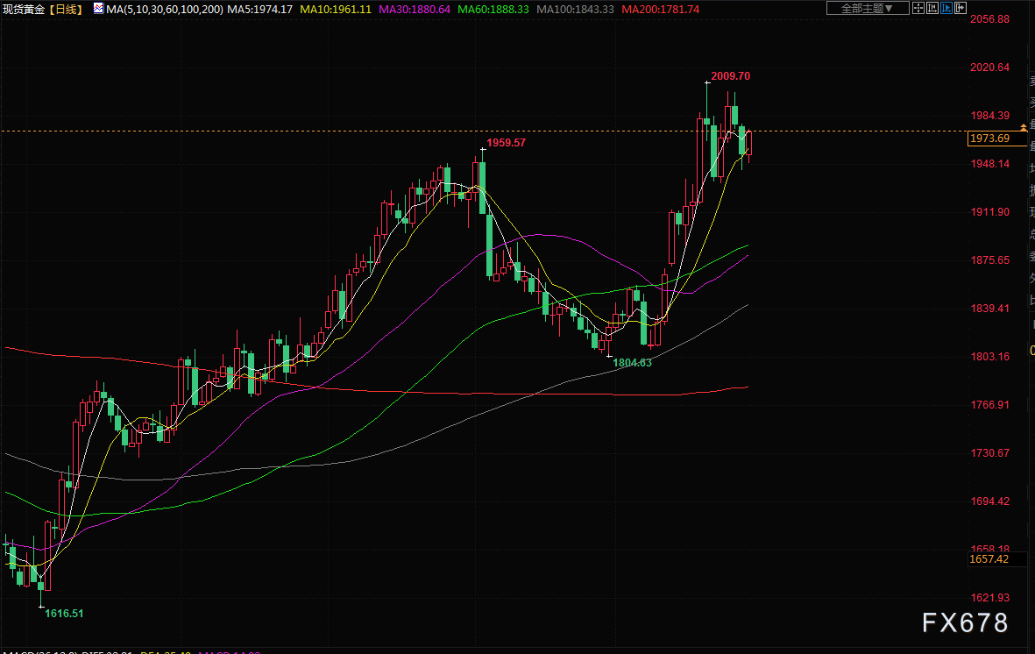Click the range measurement icon beside the crosshair
Screen dimensions: 1035x654
click(x=934, y=8)
